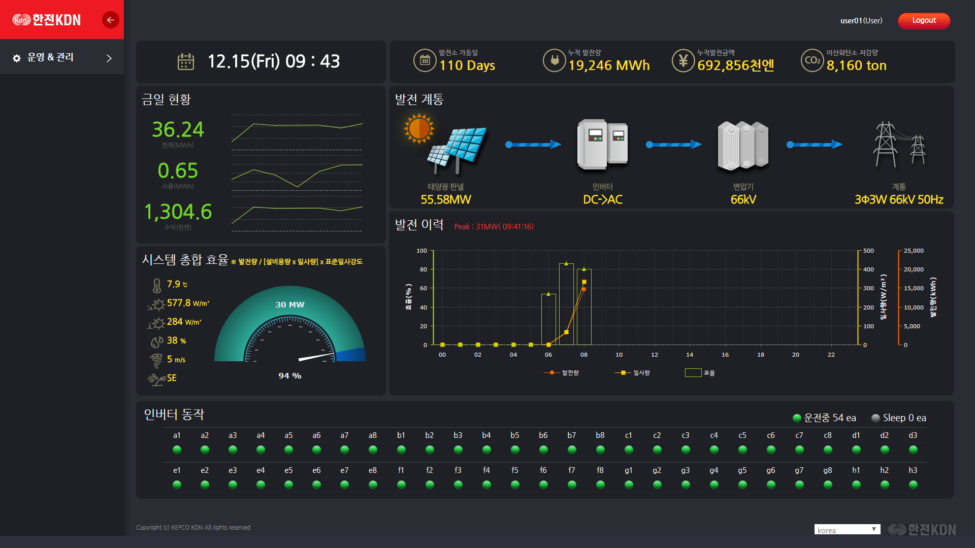Click the efficiency gauge at 94 %
This screenshot has width=975, height=548.
tap(289, 324)
